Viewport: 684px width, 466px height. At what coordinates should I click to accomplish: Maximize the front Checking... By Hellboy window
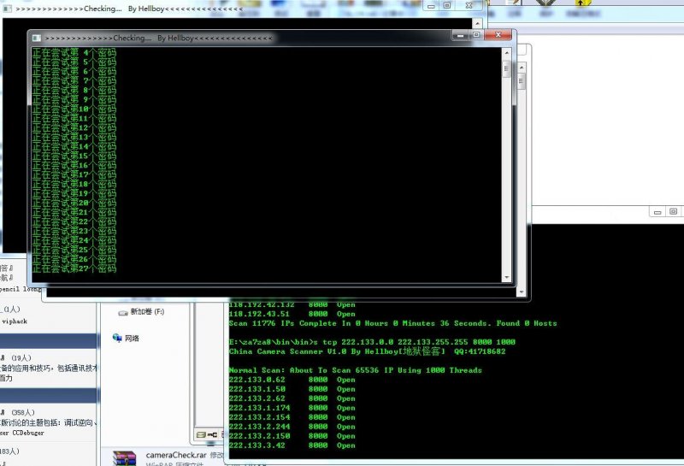476,35
